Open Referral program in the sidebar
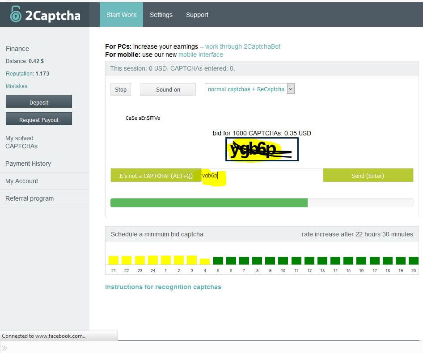 pyautogui.click(x=30, y=198)
